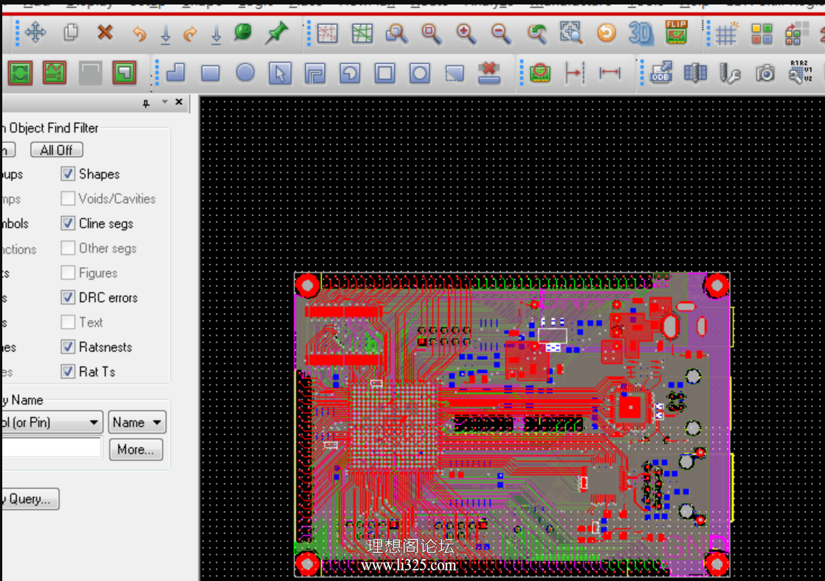Image resolution: width=825 pixels, height=581 pixels.
Task: Uncheck the Cline segs checkbox
Action: coord(68,224)
